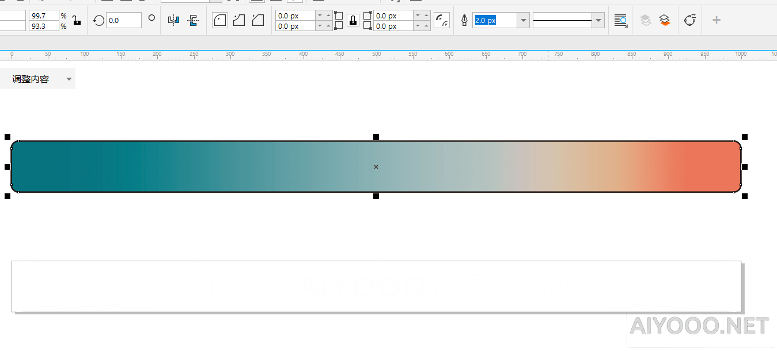The width and height of the screenshot is (777, 351).
Task: Select the round corner style
Action: click(x=219, y=20)
